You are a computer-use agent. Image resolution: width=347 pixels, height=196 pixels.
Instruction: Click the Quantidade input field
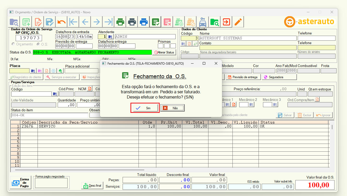point(67,105)
